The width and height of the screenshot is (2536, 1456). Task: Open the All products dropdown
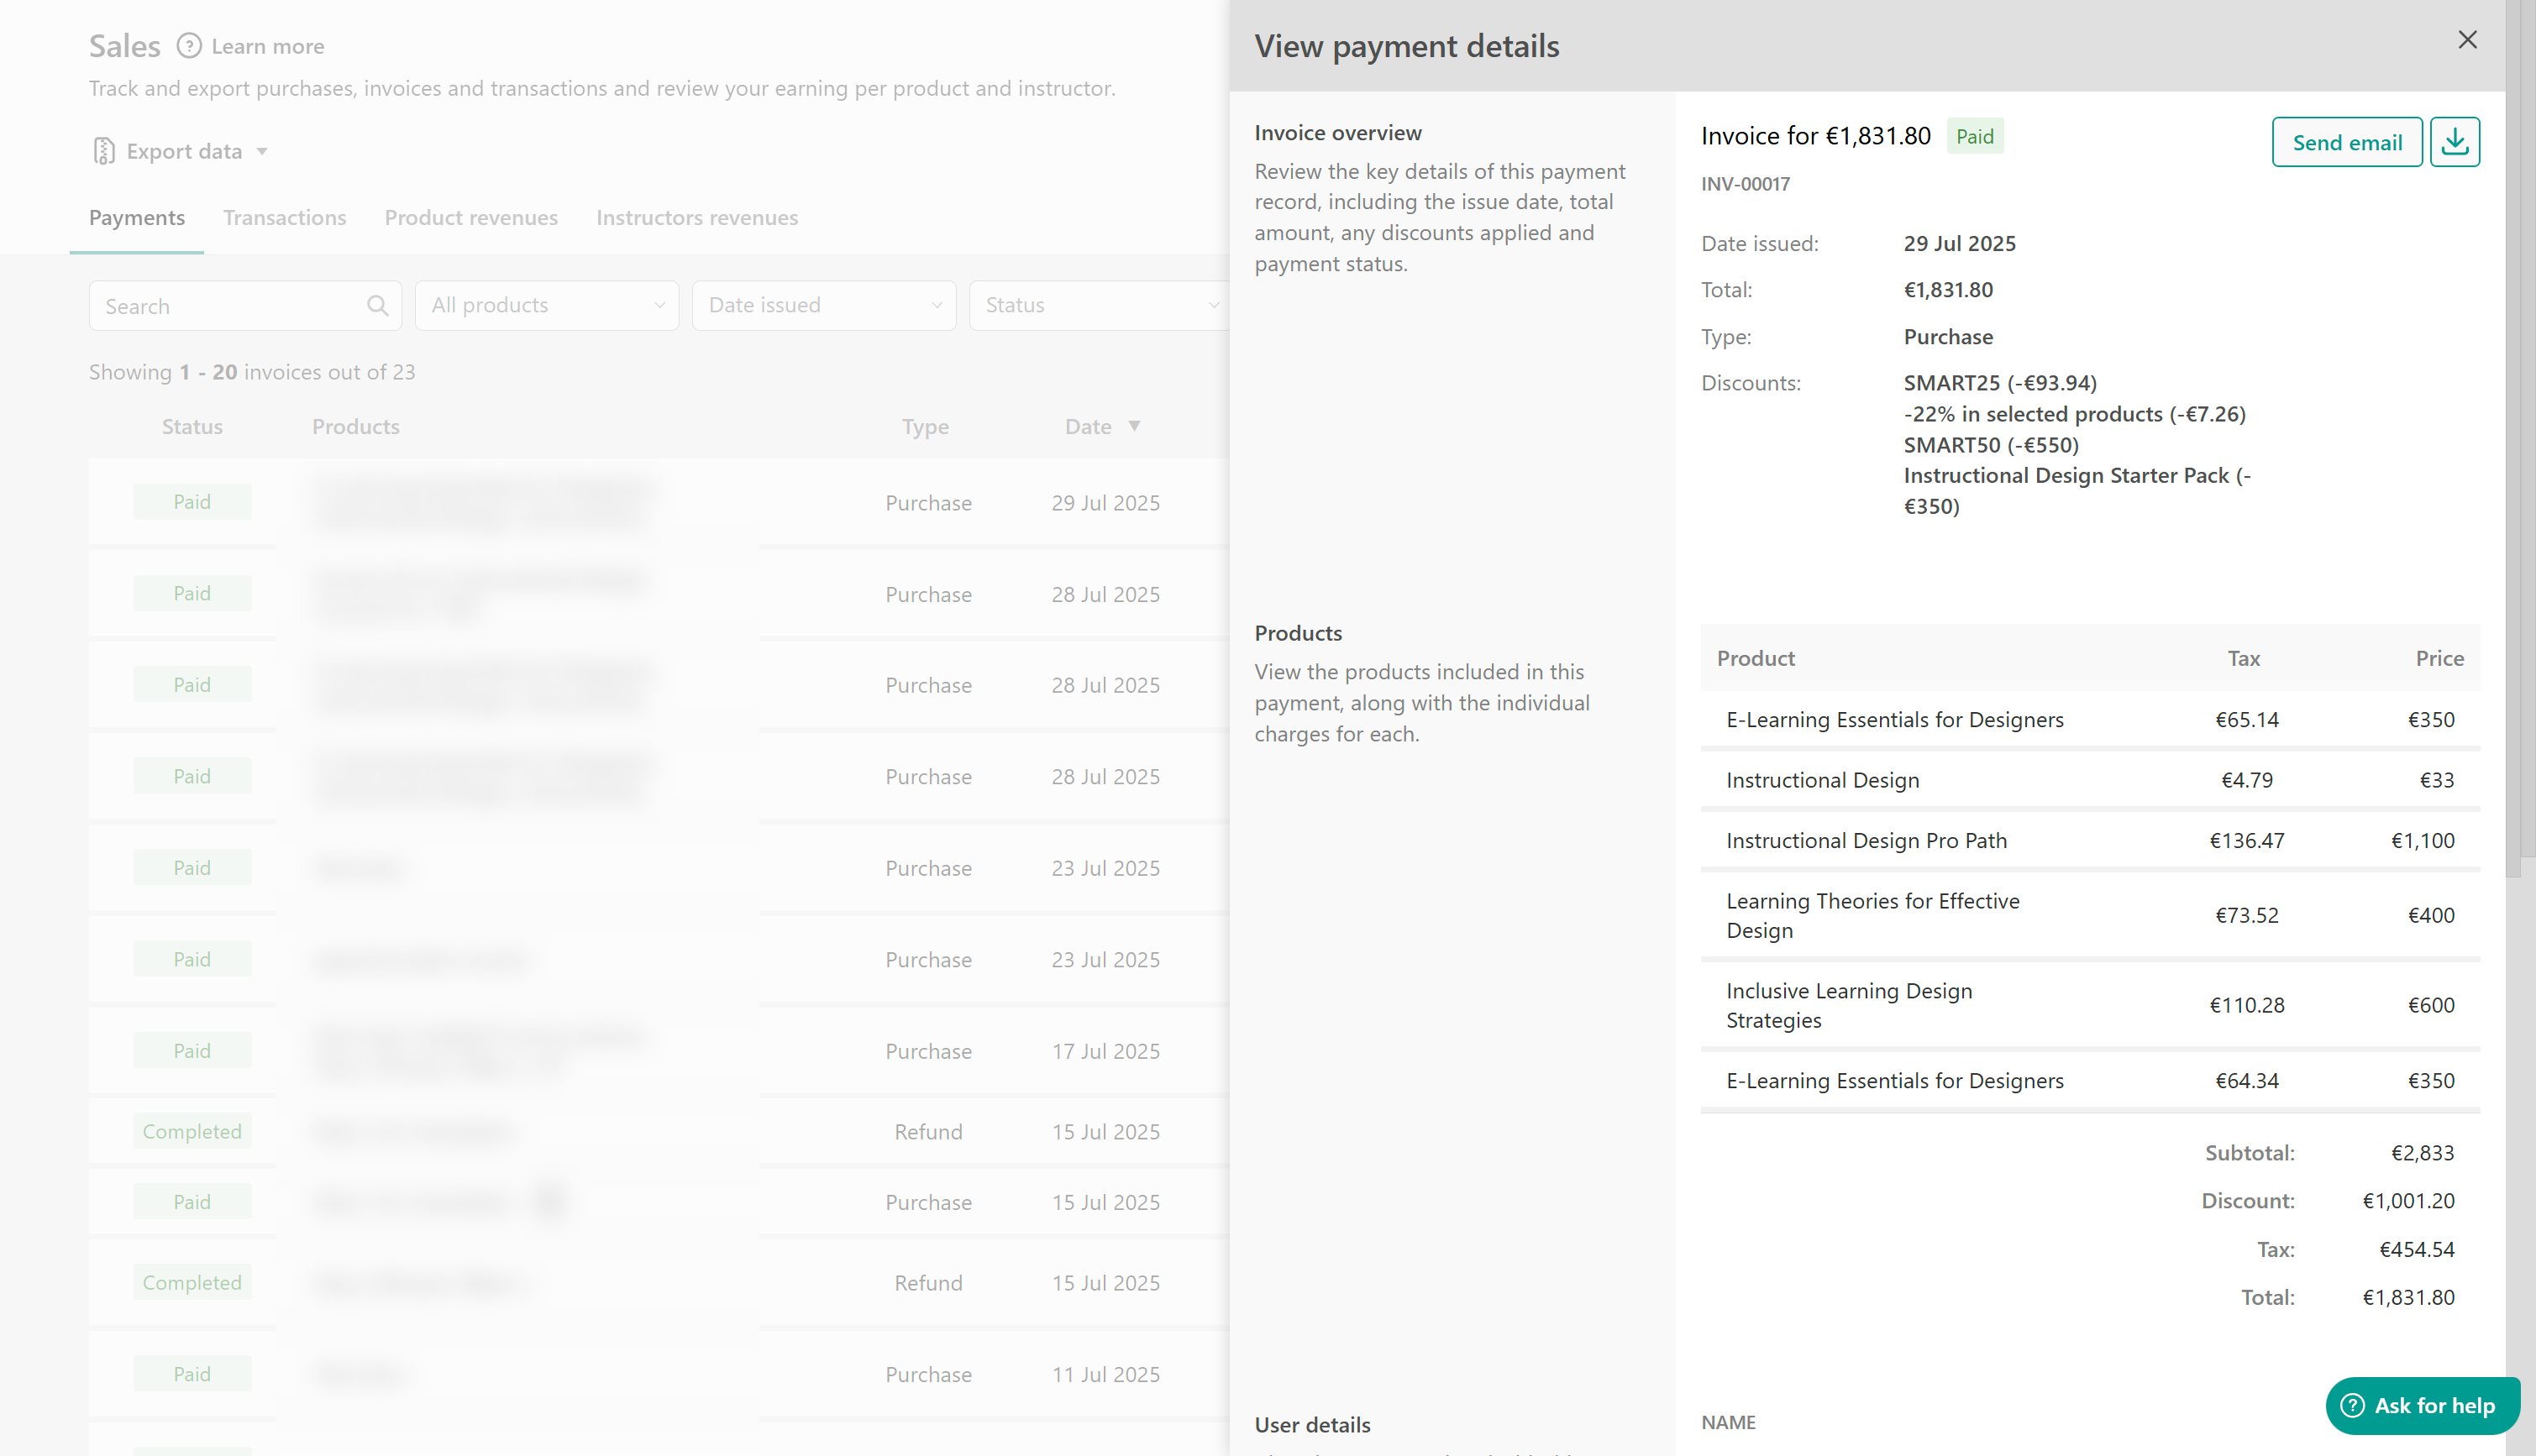pos(546,305)
